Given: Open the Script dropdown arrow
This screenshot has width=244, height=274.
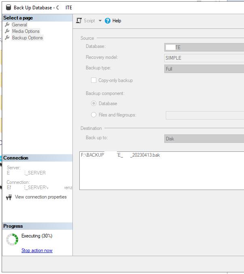Looking at the screenshot, I should tap(100, 21).
